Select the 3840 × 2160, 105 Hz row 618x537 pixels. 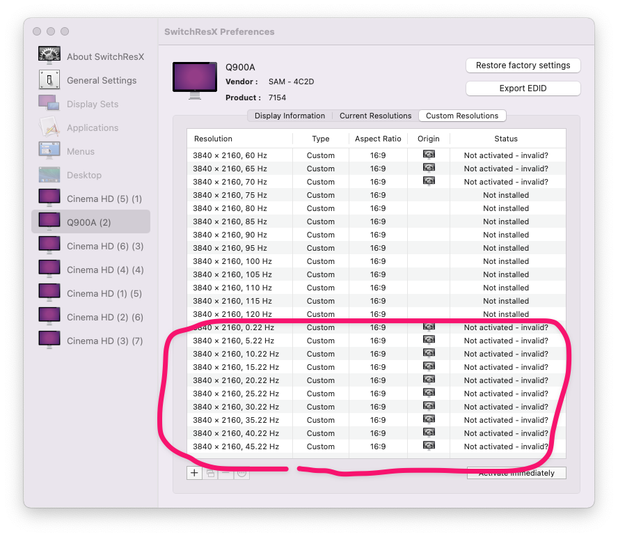tap(377, 274)
